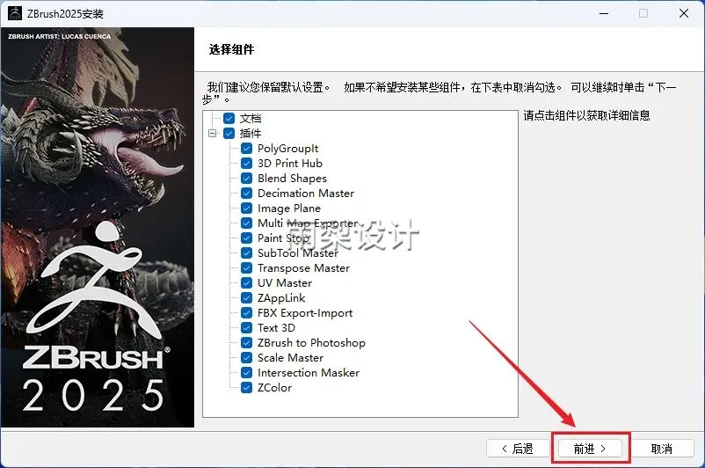
Task: Select the 3D Print Hub label
Action: coord(290,164)
